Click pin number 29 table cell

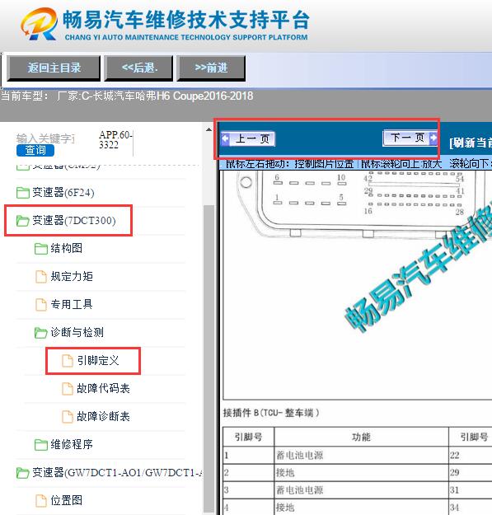[x=471, y=473]
